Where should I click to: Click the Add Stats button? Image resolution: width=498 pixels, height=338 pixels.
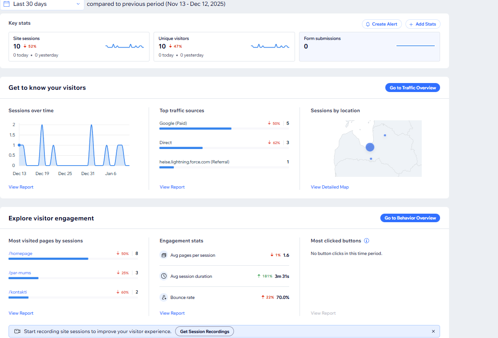click(423, 24)
